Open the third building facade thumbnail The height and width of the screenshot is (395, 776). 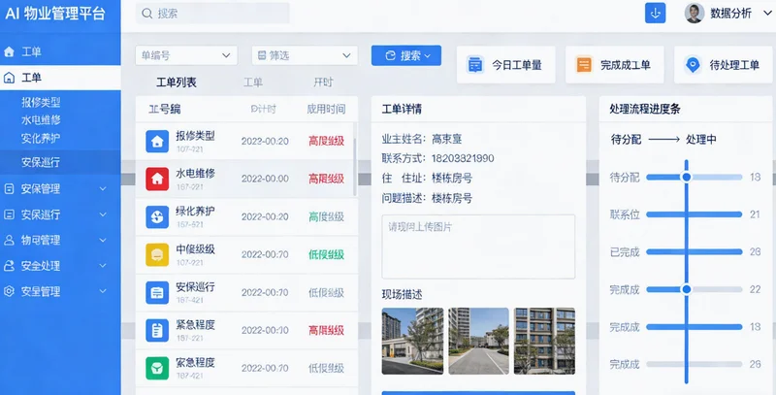coord(544,341)
